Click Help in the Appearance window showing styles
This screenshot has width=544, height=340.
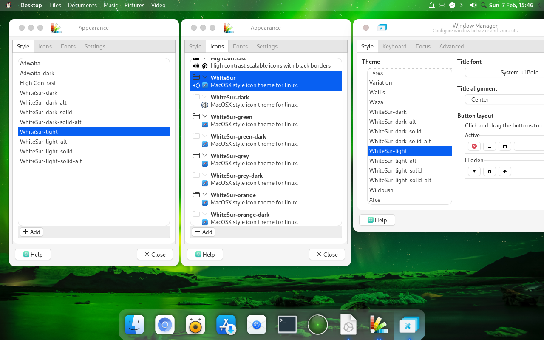click(33, 255)
